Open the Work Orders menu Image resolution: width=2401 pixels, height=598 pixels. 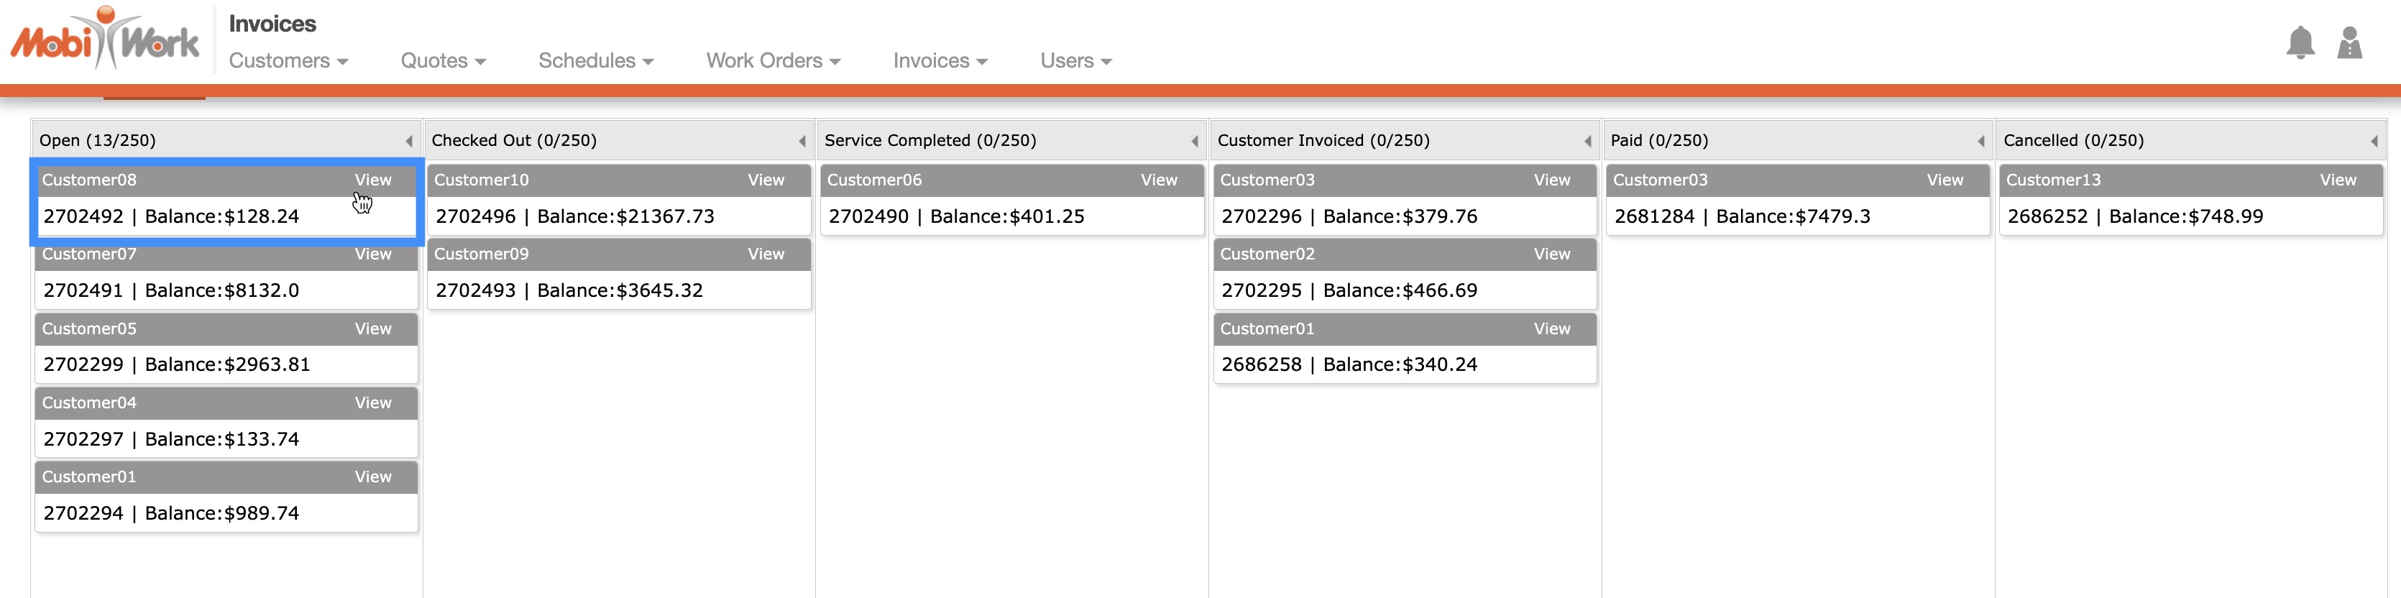pos(773,60)
